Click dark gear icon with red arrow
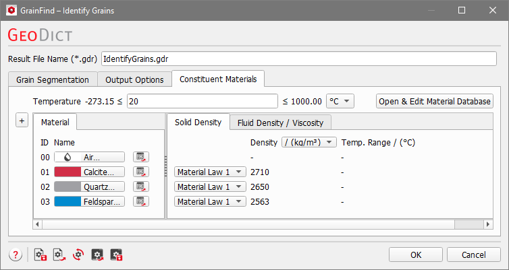The image size is (509, 270). pyautogui.click(x=97, y=255)
